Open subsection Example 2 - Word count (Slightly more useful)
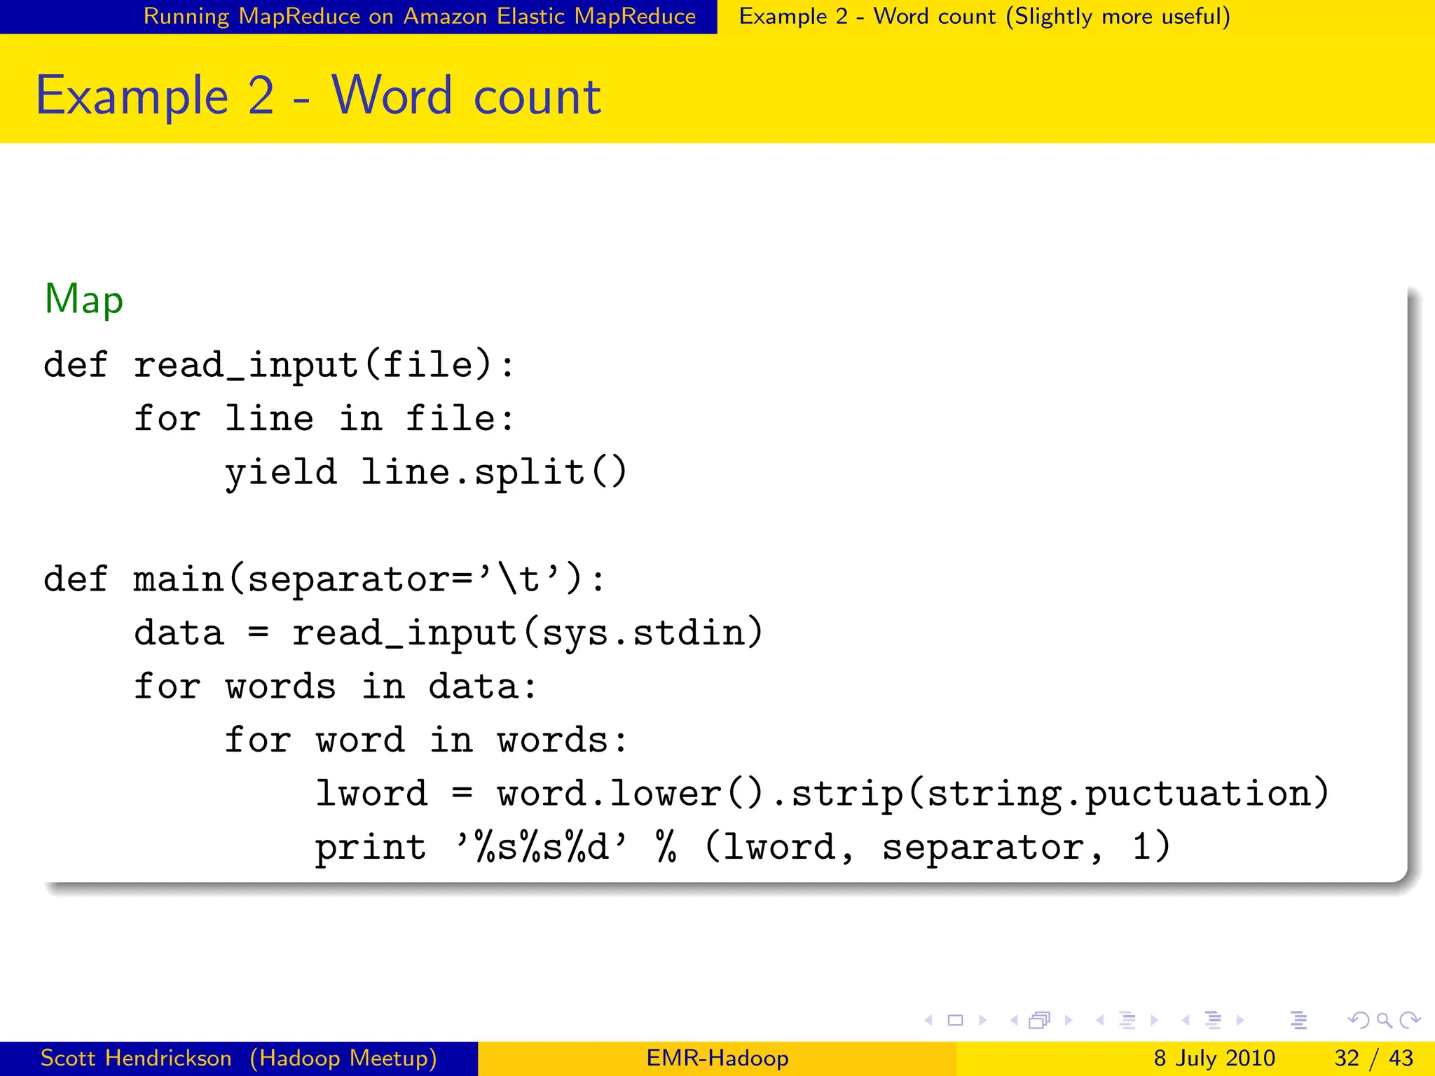 point(984,16)
